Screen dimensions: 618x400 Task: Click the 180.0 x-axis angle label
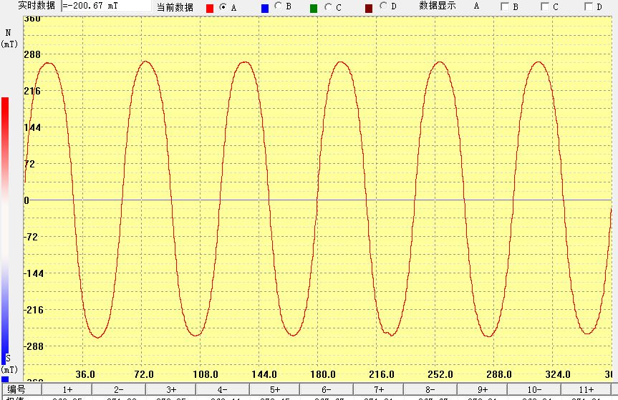[x=323, y=374]
